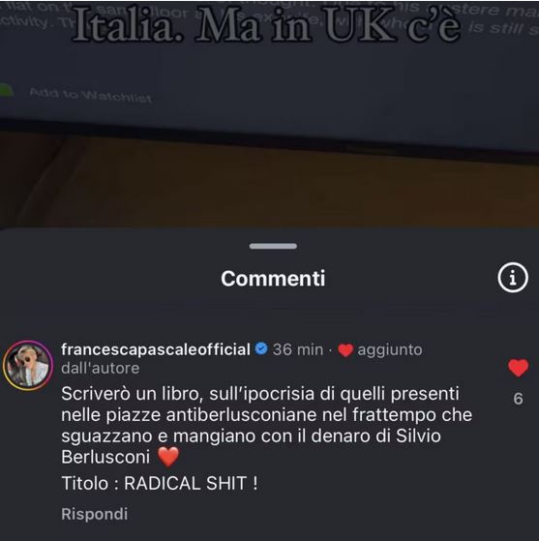
Task: Visit the francescapascaleofficial username link
Action: (156, 349)
